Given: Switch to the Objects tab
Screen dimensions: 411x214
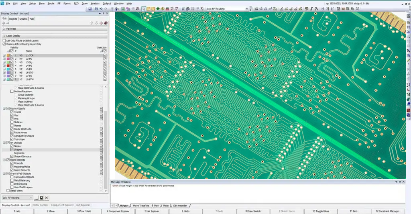Looking at the screenshot, I should pos(13,18).
